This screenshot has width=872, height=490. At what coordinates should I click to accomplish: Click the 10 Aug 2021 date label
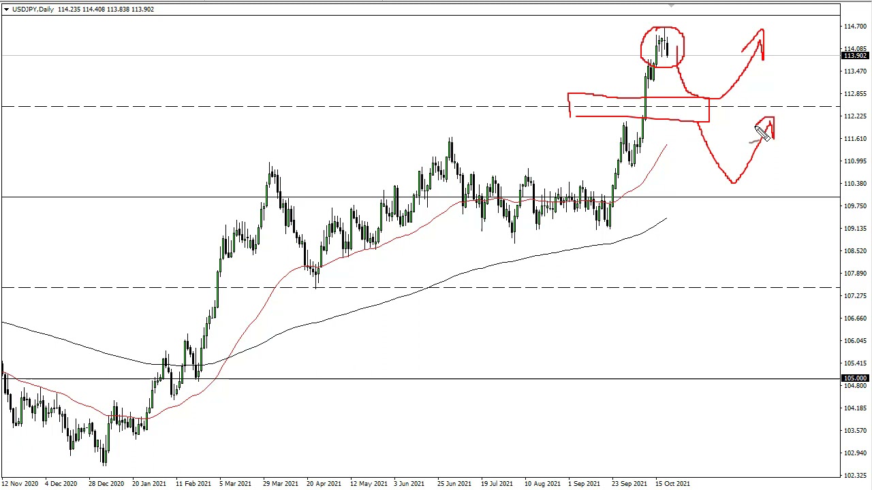[542, 484]
